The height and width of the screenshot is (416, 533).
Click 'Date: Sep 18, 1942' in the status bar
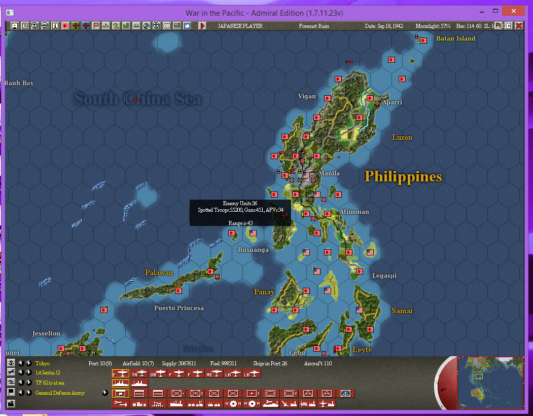click(x=384, y=26)
